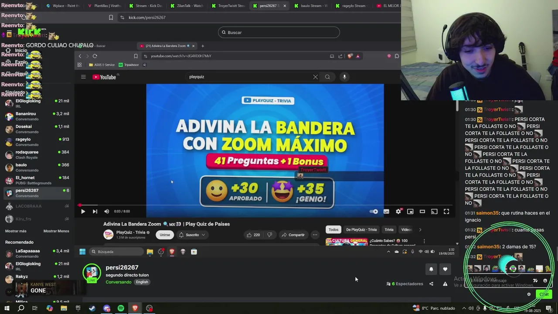
Task: Open YouTube player settings gear
Action: coord(398,212)
